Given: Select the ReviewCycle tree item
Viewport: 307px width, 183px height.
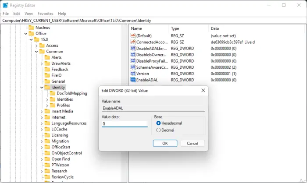Looking at the screenshot, I should tap(62, 177).
